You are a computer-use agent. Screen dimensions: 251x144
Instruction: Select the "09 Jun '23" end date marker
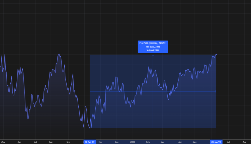216,142
